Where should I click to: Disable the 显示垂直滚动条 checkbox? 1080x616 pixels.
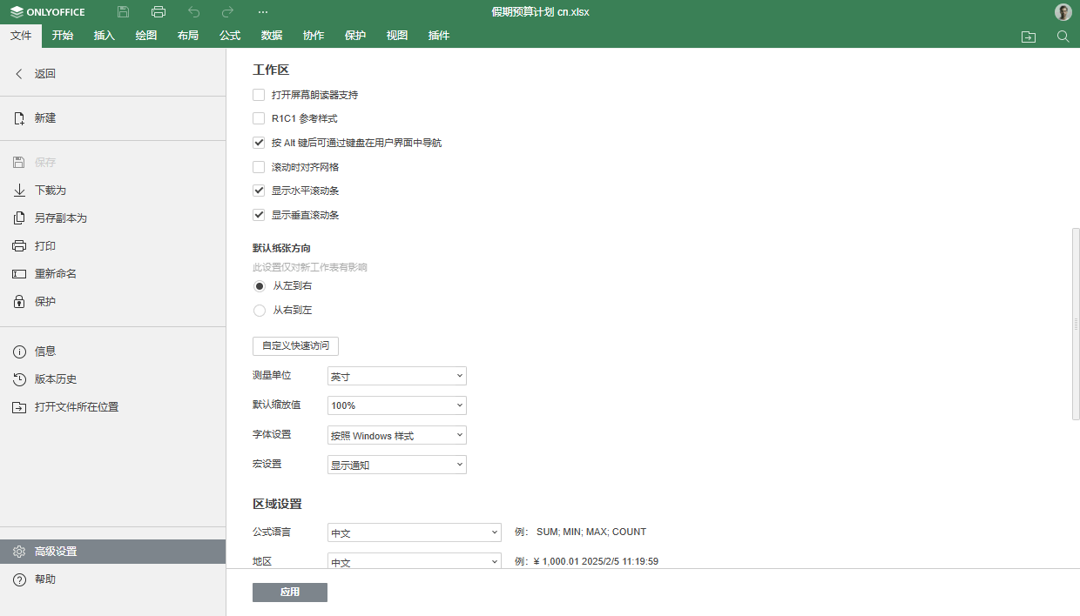coord(259,214)
